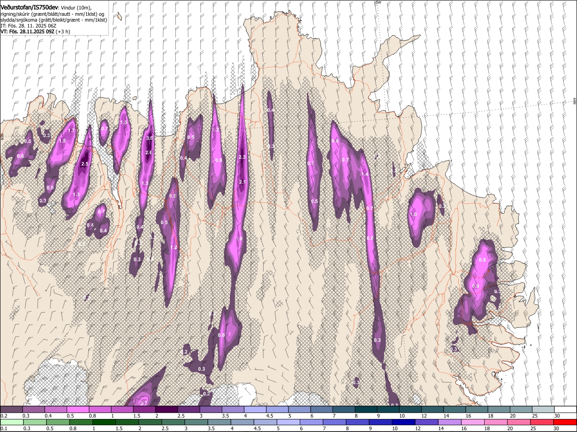Click the 0.3–0.4 swatch in upper legend row

33,409
